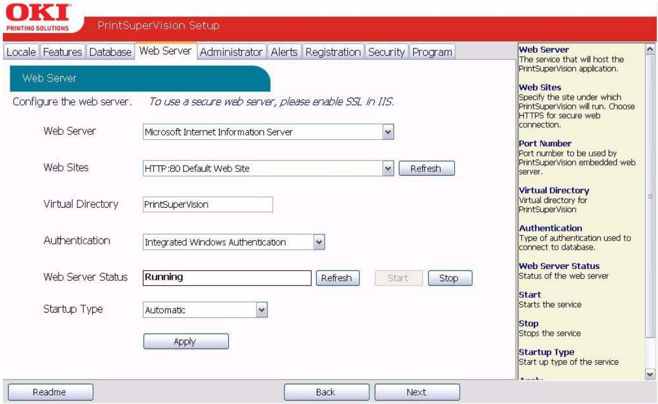
Task: Expand the Web Server dropdown
Action: [x=388, y=132]
